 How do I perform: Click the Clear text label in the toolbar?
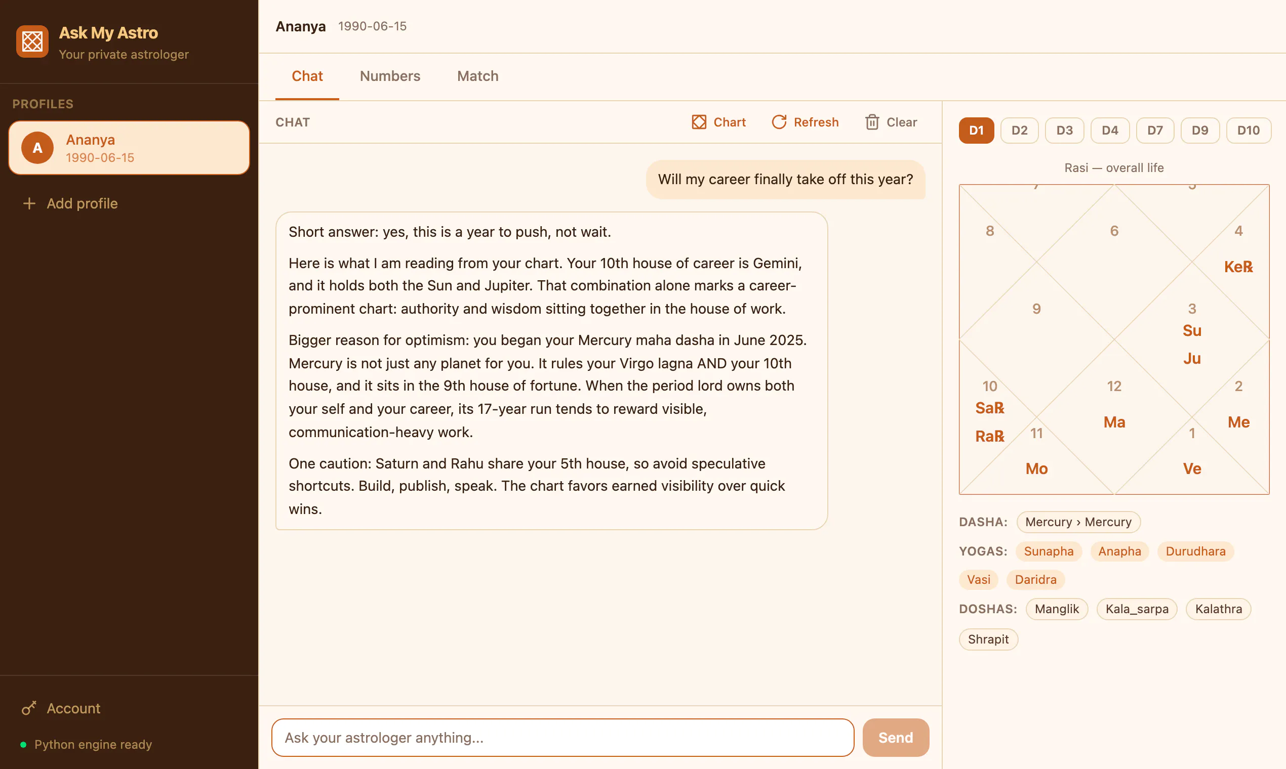pyautogui.click(x=902, y=122)
